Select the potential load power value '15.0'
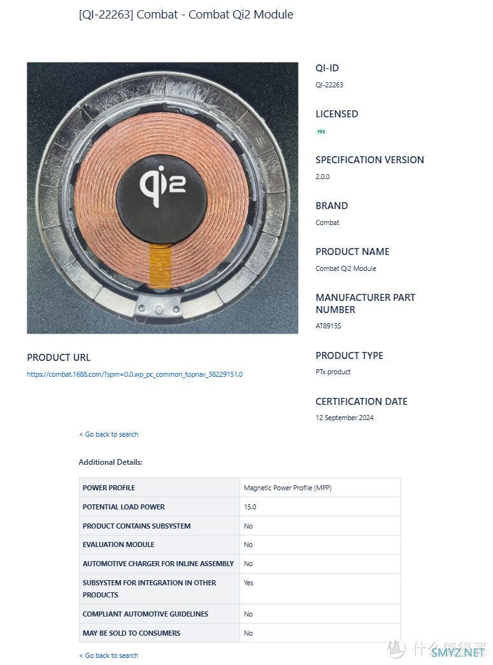493x665 pixels. tap(250, 507)
